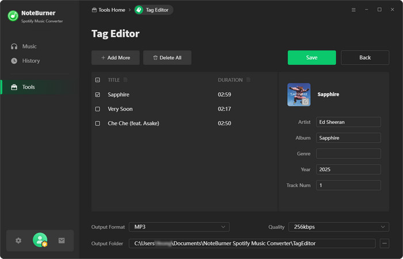This screenshot has width=403, height=259.
Task: Click the empty Genre field
Action: point(348,154)
